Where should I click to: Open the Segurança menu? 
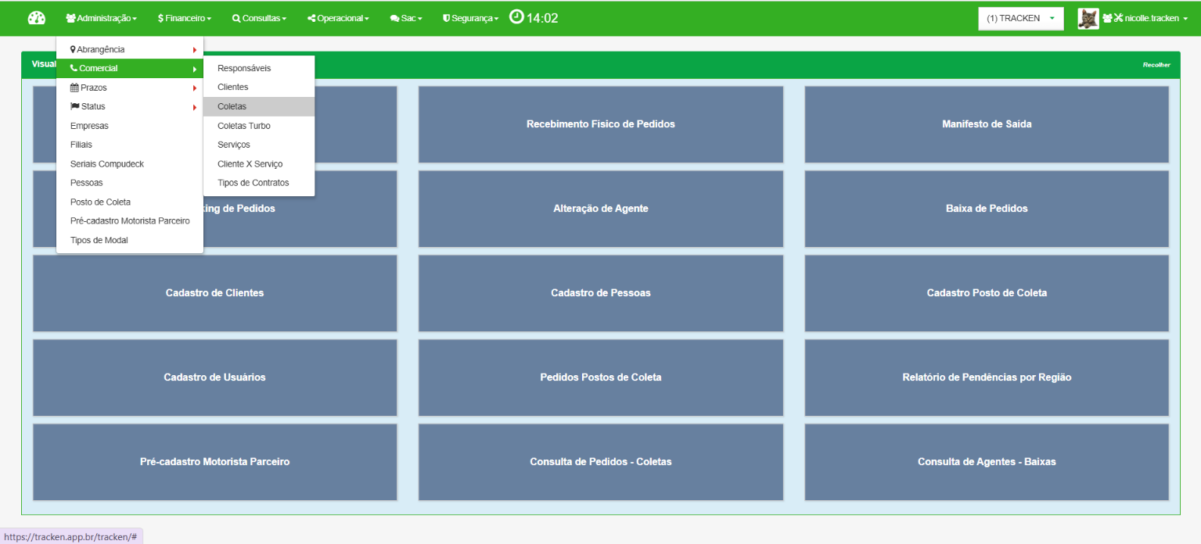470,18
